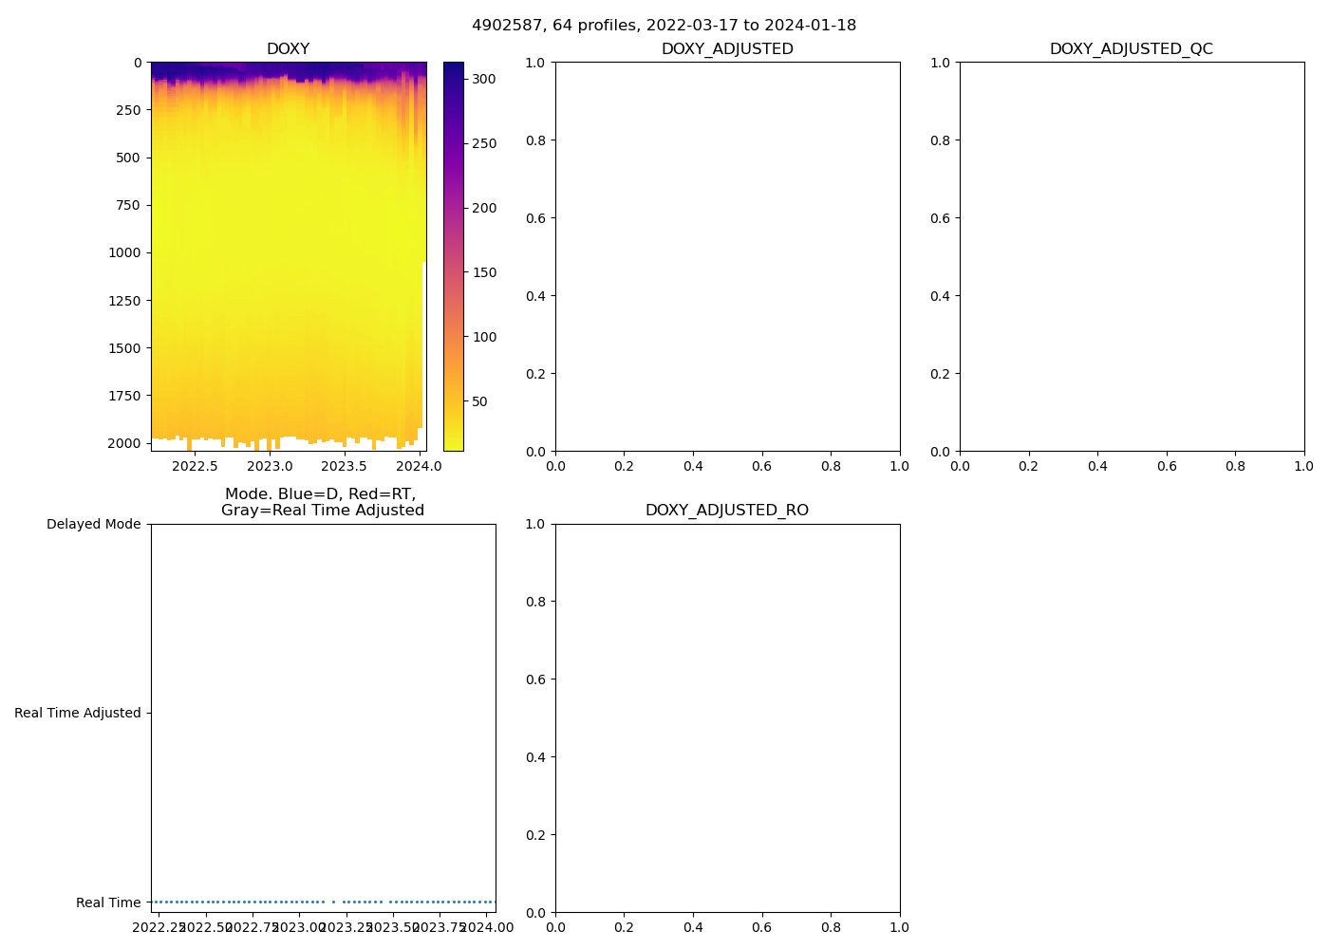Click the DOXY plot title
The width and height of the screenshot is (1329, 949).
point(288,49)
